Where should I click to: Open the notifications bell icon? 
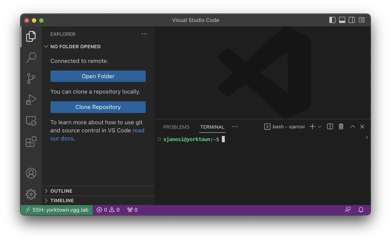coord(361,210)
